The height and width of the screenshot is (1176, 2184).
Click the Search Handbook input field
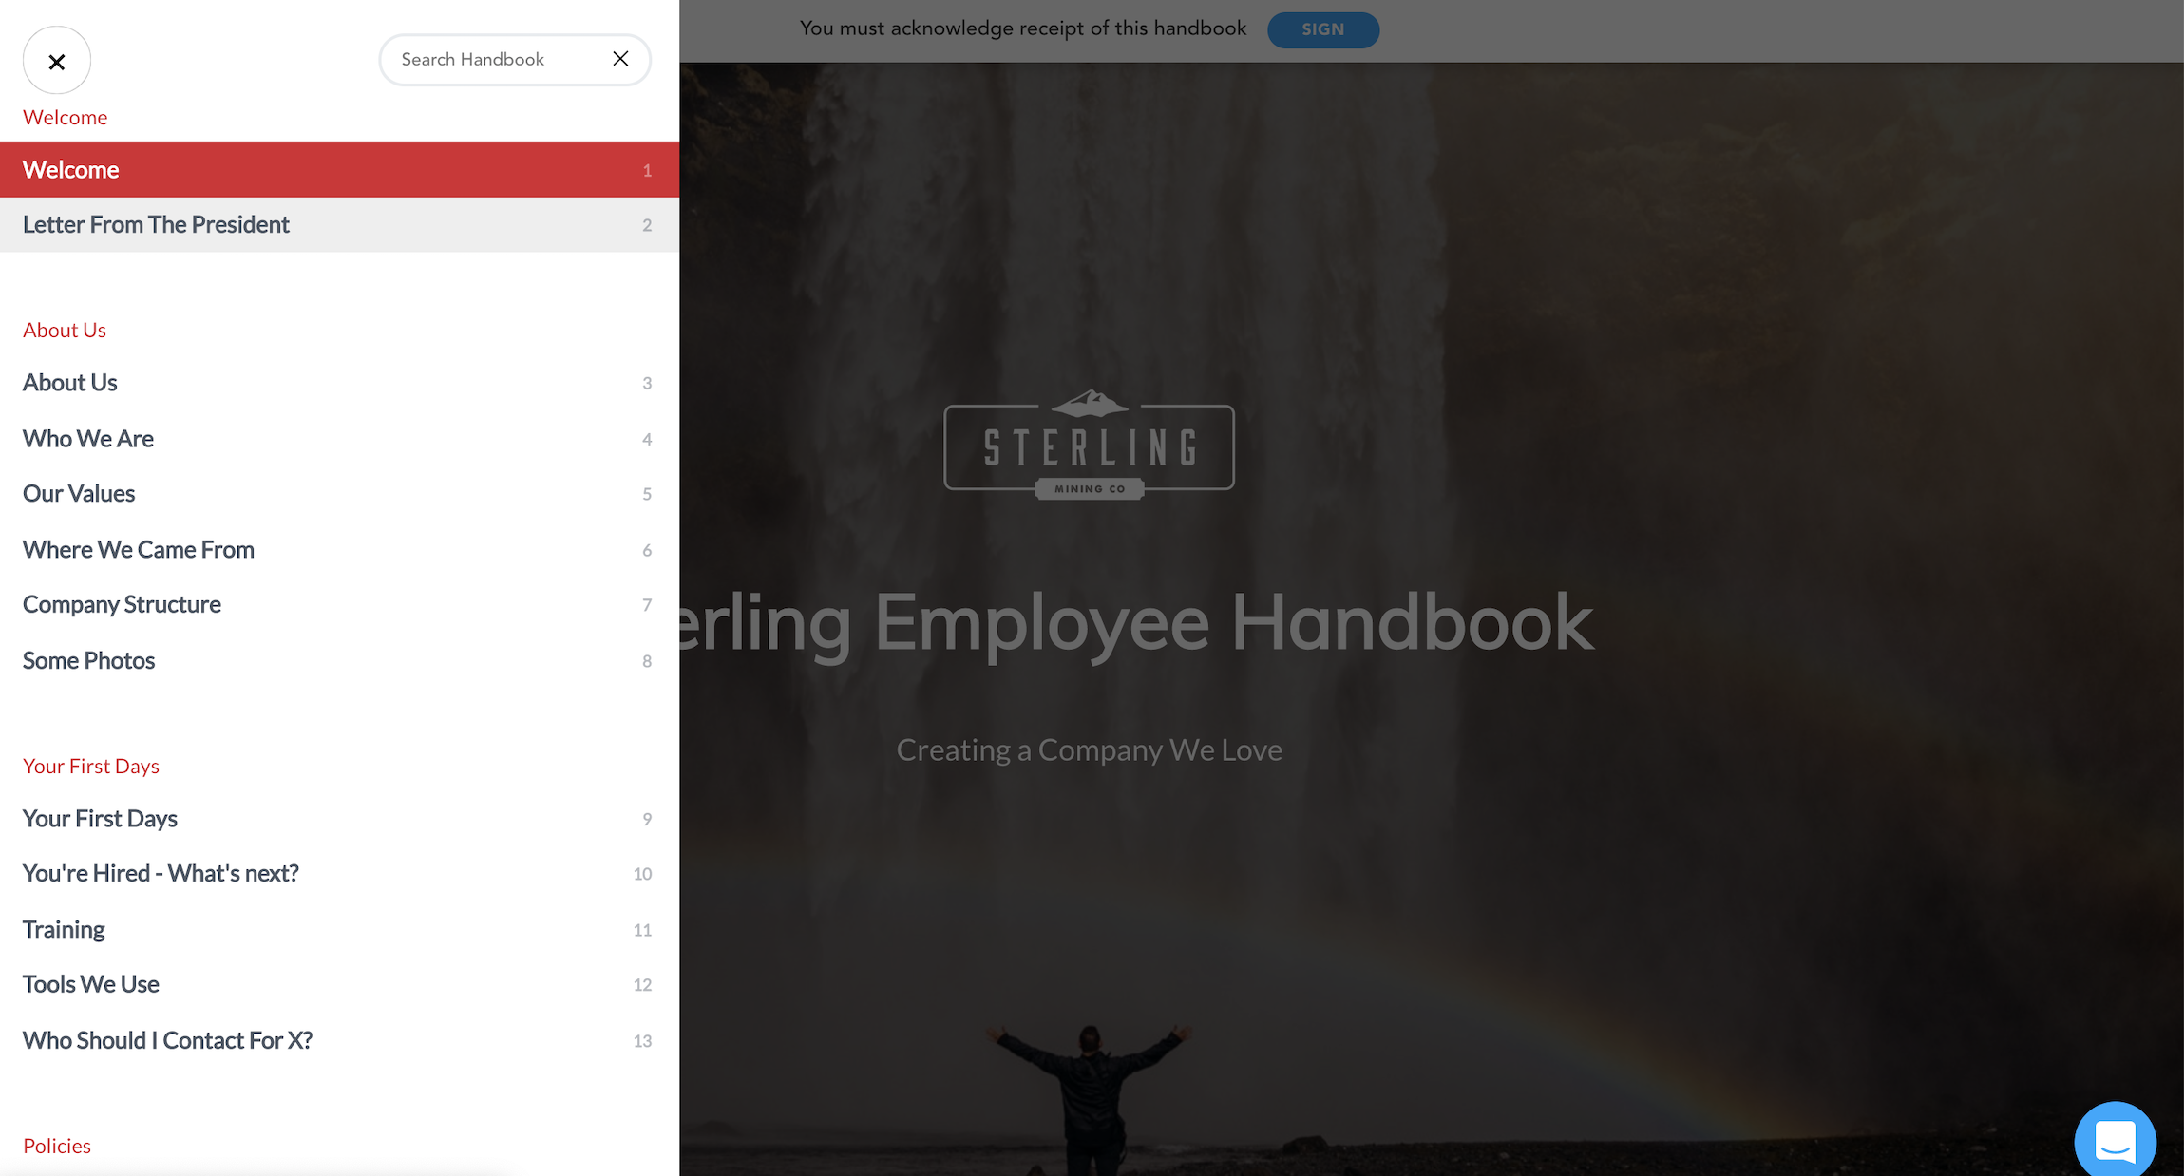tap(494, 60)
